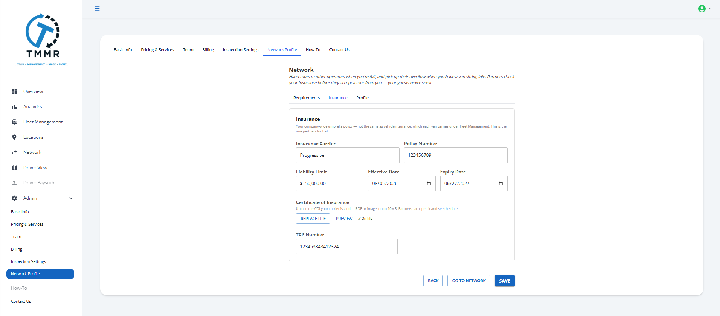Focus the Policy Number field

456,155
